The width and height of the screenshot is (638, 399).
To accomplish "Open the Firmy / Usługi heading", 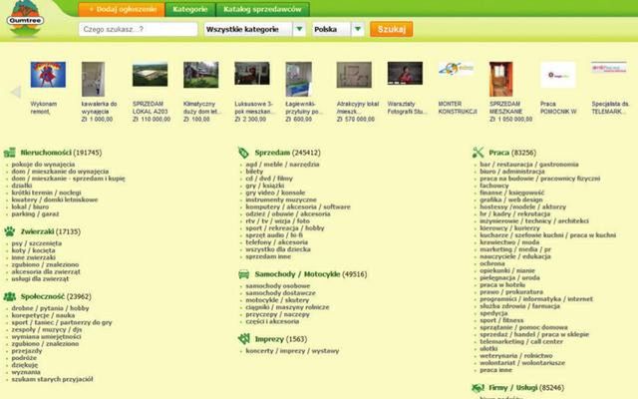I will point(513,388).
